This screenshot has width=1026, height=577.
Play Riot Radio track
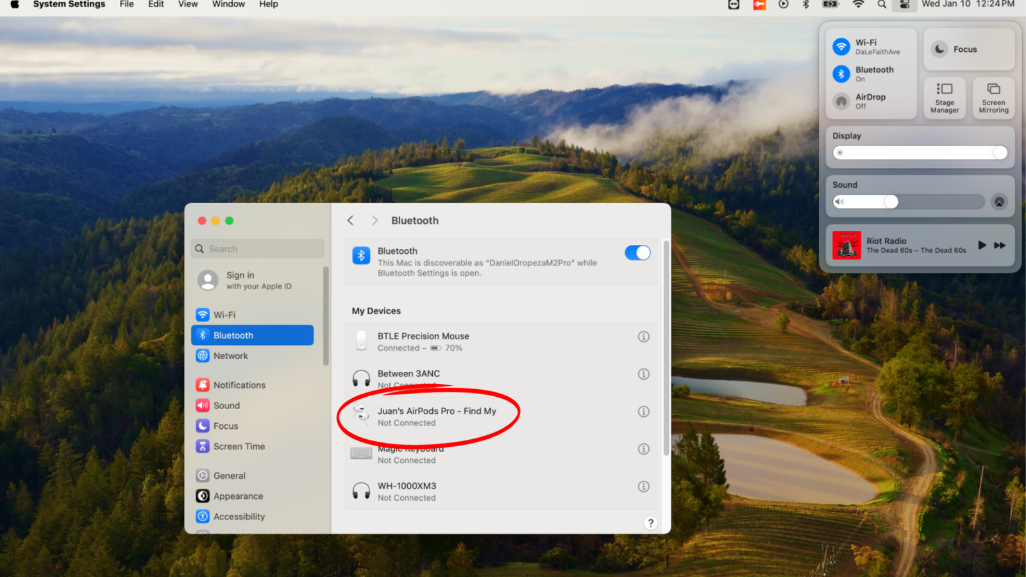click(x=982, y=246)
